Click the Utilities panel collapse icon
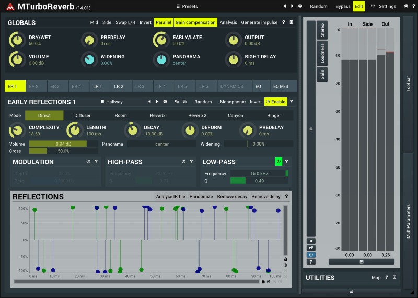418x298 pixels. 394,278
